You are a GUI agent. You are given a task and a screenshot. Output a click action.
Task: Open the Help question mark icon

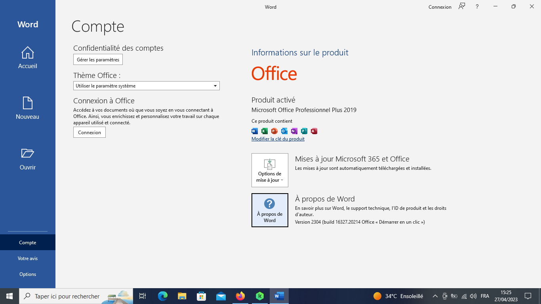[477, 7]
